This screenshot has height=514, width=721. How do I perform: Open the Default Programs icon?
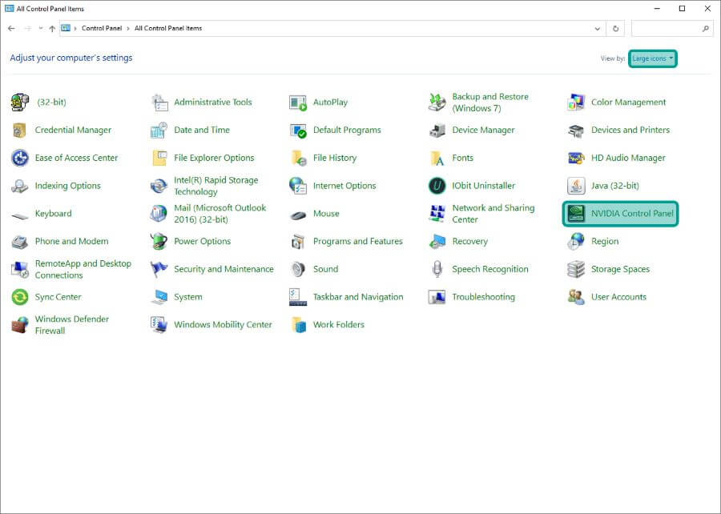click(x=298, y=131)
